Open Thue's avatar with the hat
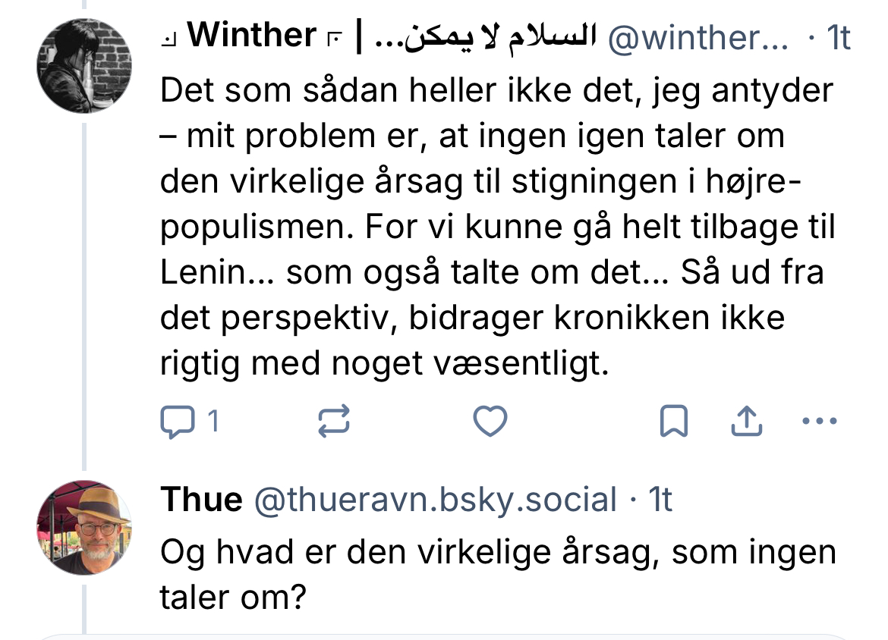The image size is (888, 640). tap(84, 527)
